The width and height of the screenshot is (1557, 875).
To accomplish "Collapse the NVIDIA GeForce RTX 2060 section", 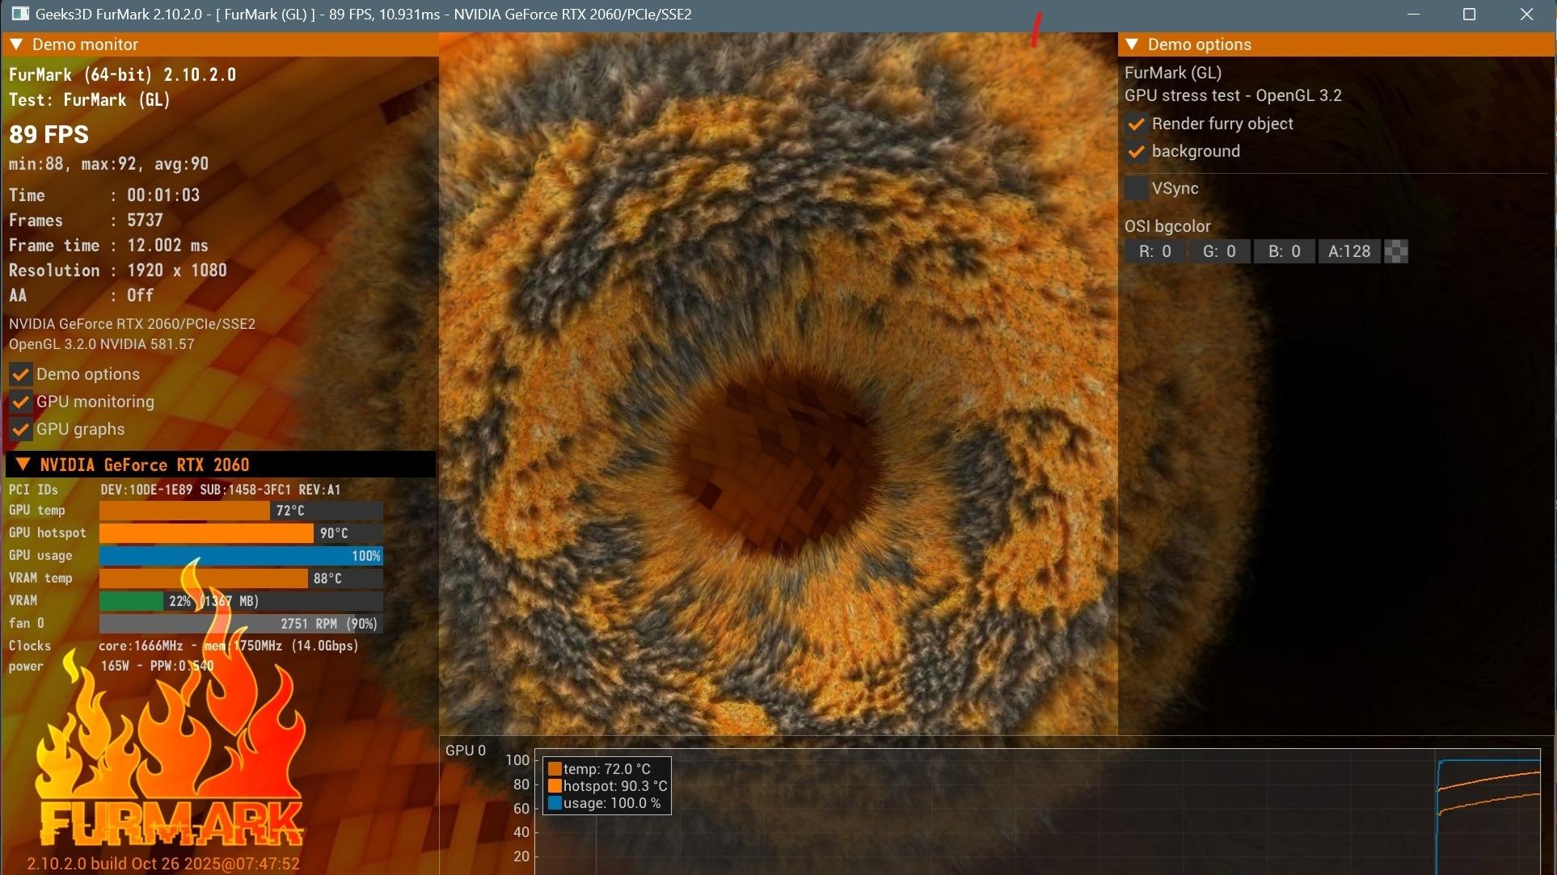I will click(23, 465).
